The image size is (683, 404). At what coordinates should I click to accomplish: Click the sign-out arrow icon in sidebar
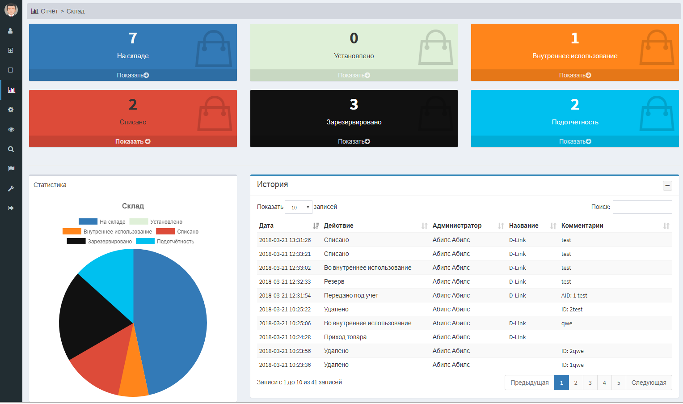pyautogui.click(x=11, y=208)
